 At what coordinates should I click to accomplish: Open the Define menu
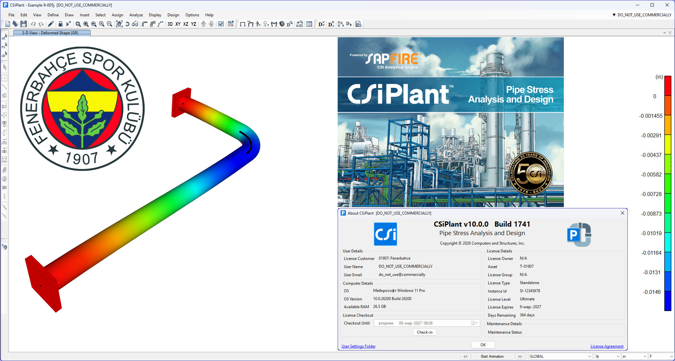coord(53,15)
